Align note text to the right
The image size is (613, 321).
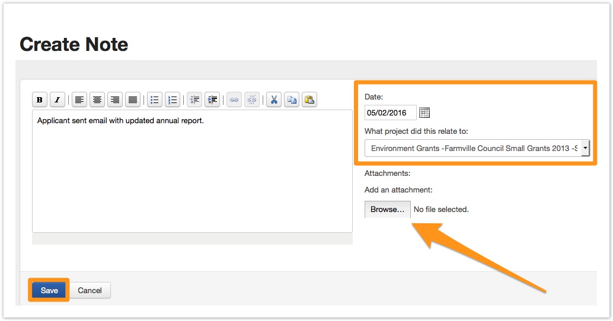(x=116, y=100)
